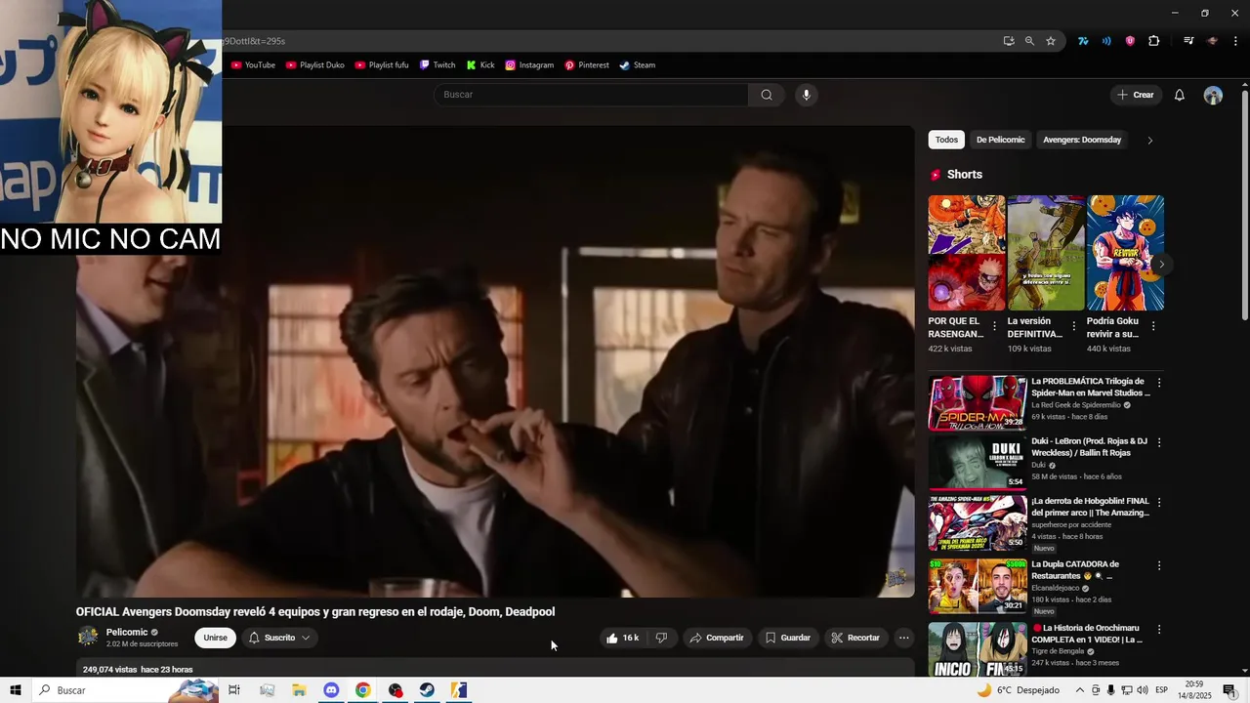
Task: Bookmark this page with the star icon
Action: click(x=1051, y=41)
